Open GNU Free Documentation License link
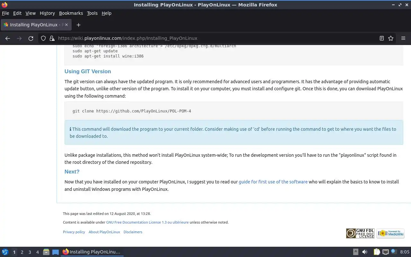411x257 pixels. 147,222
